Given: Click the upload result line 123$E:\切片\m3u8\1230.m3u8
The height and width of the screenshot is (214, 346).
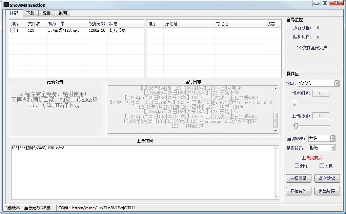Looking at the screenshot, I should coord(38,148).
